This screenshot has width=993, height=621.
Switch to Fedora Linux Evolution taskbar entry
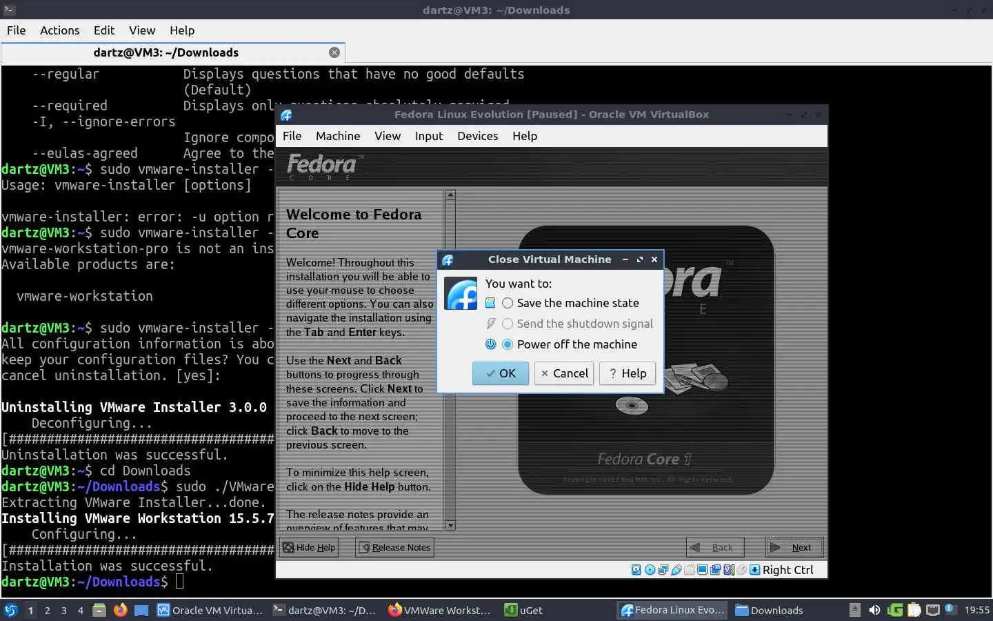(673, 610)
